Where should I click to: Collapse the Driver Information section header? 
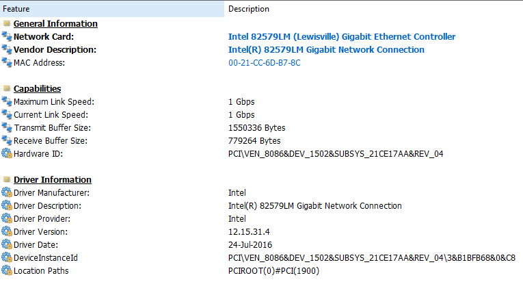pos(53,180)
